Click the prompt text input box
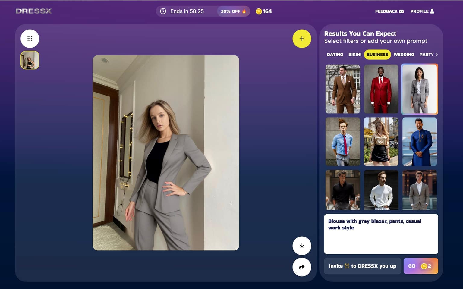Screen dimensions: 463x289 381,234
